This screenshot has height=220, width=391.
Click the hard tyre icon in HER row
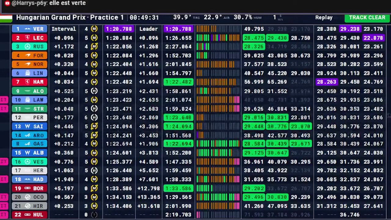click(94, 170)
